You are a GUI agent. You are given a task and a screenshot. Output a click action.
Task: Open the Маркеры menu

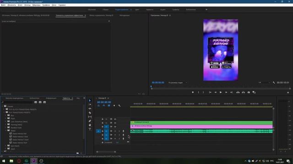36,5
